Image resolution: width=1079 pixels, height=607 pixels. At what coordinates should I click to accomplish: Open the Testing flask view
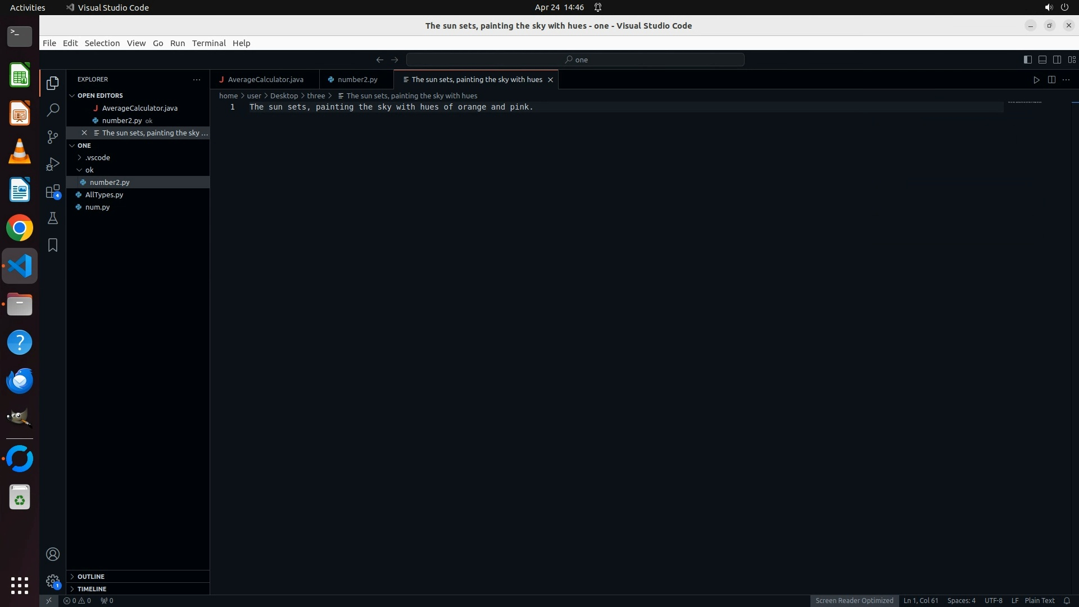point(53,218)
